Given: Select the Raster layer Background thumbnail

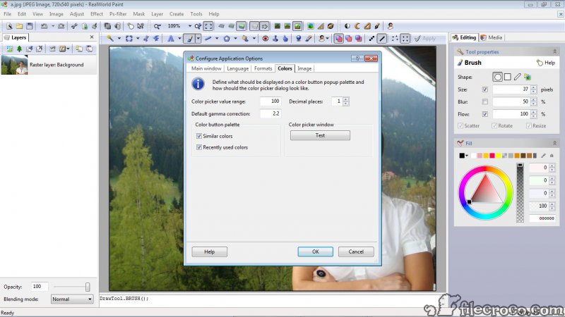Looking at the screenshot, I should (14, 65).
